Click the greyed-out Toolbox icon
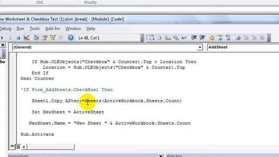The image size is (279, 157). 61,38
